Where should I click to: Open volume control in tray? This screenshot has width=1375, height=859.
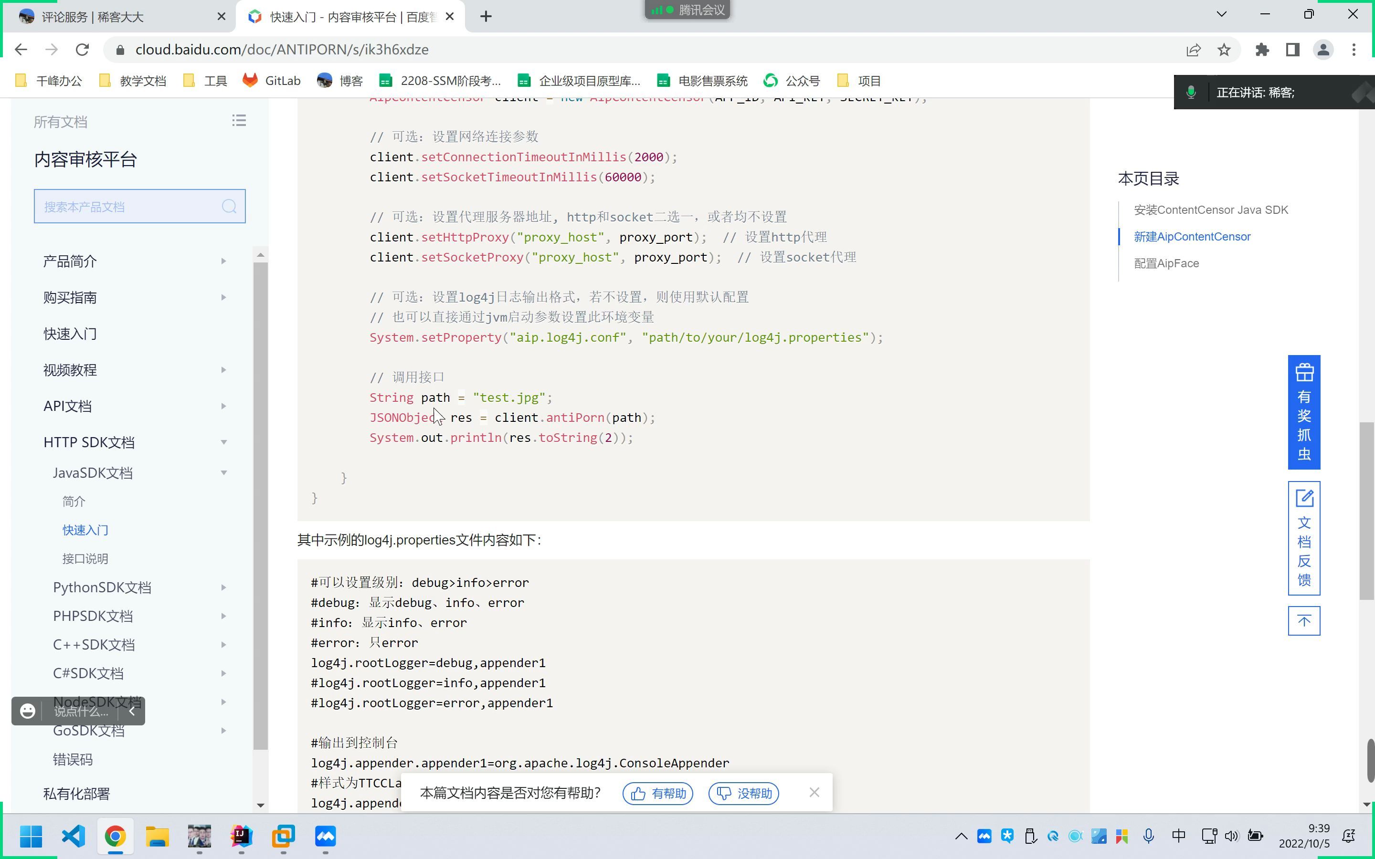[x=1231, y=836]
